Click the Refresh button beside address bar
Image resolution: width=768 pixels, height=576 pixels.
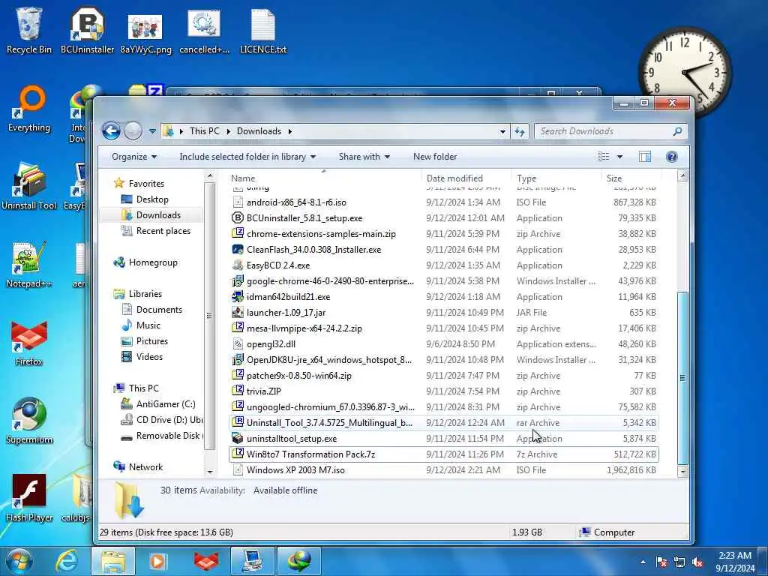click(520, 131)
